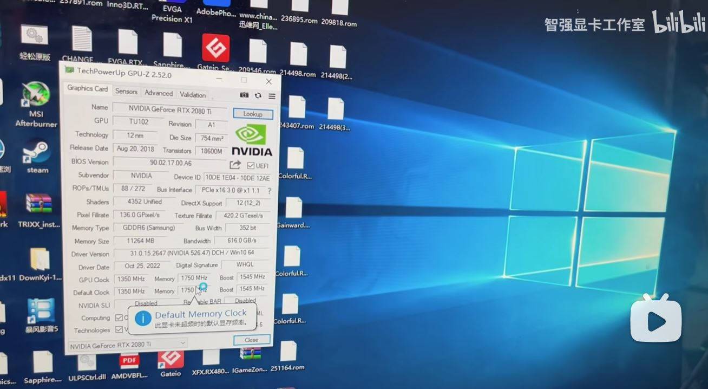Toggle the first Computing checkbox
The height and width of the screenshot is (389, 708).
tap(119, 318)
